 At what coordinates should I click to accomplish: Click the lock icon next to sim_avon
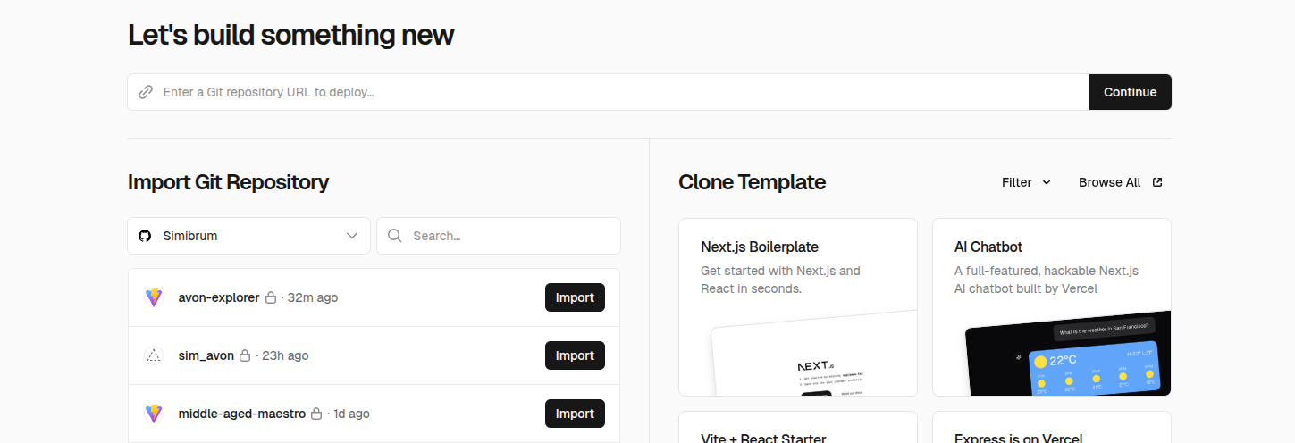(x=245, y=355)
